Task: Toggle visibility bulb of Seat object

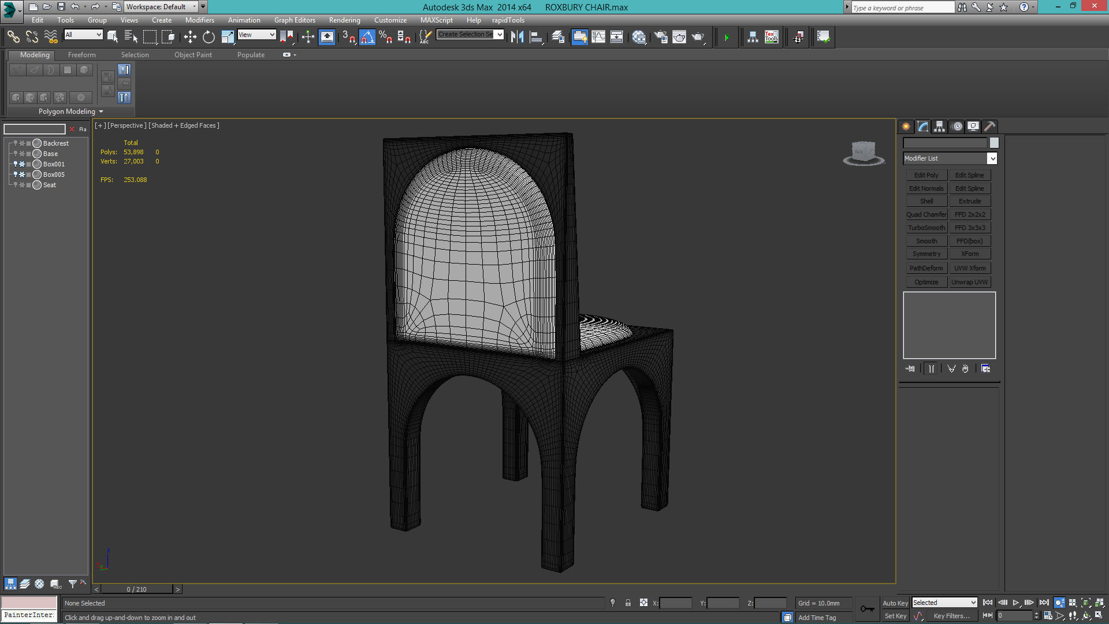Action: pyautogui.click(x=16, y=185)
